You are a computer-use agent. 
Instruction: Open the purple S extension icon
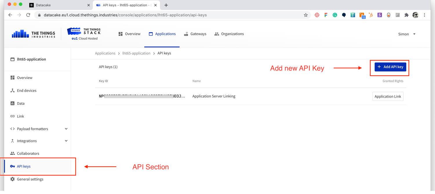coord(380,15)
